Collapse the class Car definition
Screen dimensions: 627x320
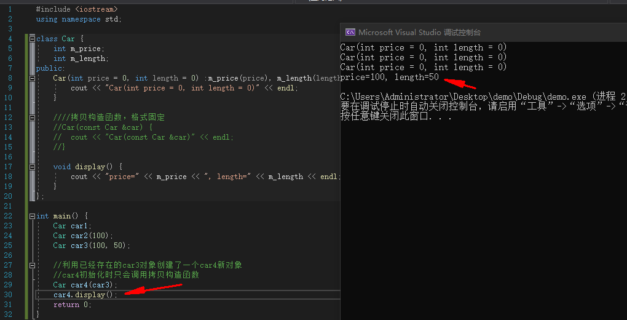point(32,39)
